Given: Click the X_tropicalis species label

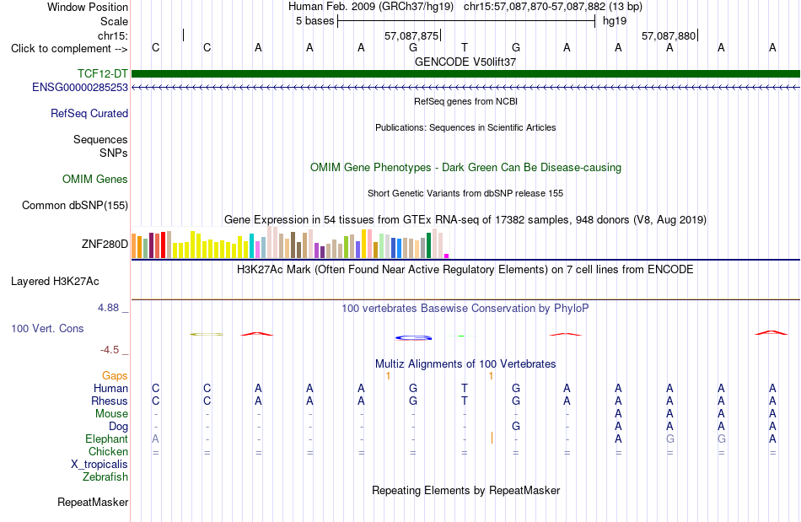Looking at the screenshot, I should (x=99, y=465).
